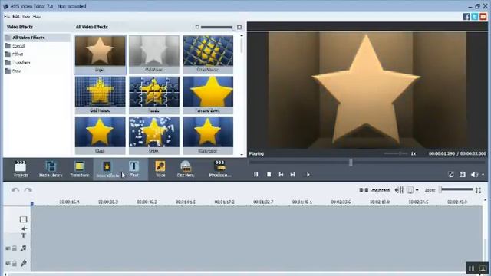Select the Puzzle effect thumbnail
Image resolution: width=491 pixels, height=276 pixels.
153,95
